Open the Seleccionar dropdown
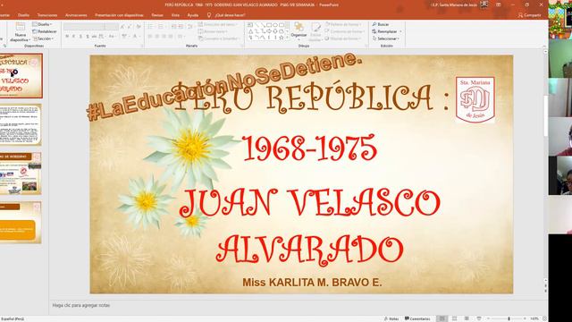Viewport: 572px width, 322px height. [x=385, y=38]
